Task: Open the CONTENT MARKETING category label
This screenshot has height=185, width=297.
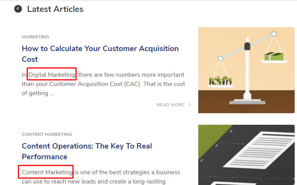Action: 47,134
